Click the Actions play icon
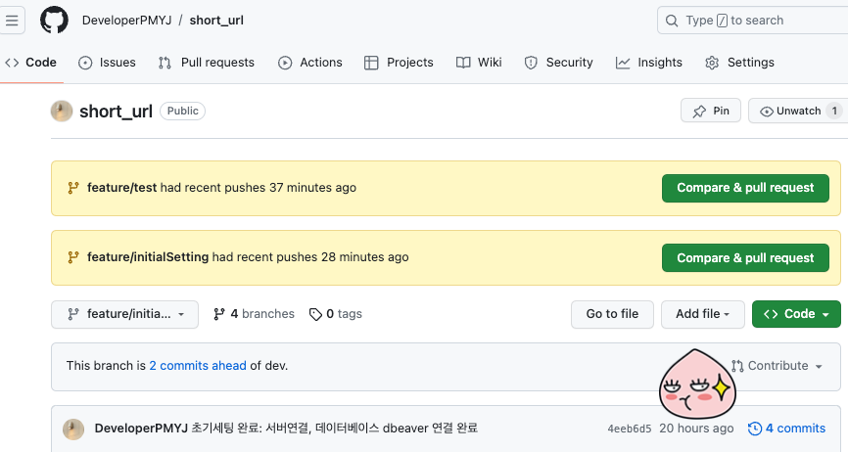This screenshot has height=452, width=848. [285, 63]
